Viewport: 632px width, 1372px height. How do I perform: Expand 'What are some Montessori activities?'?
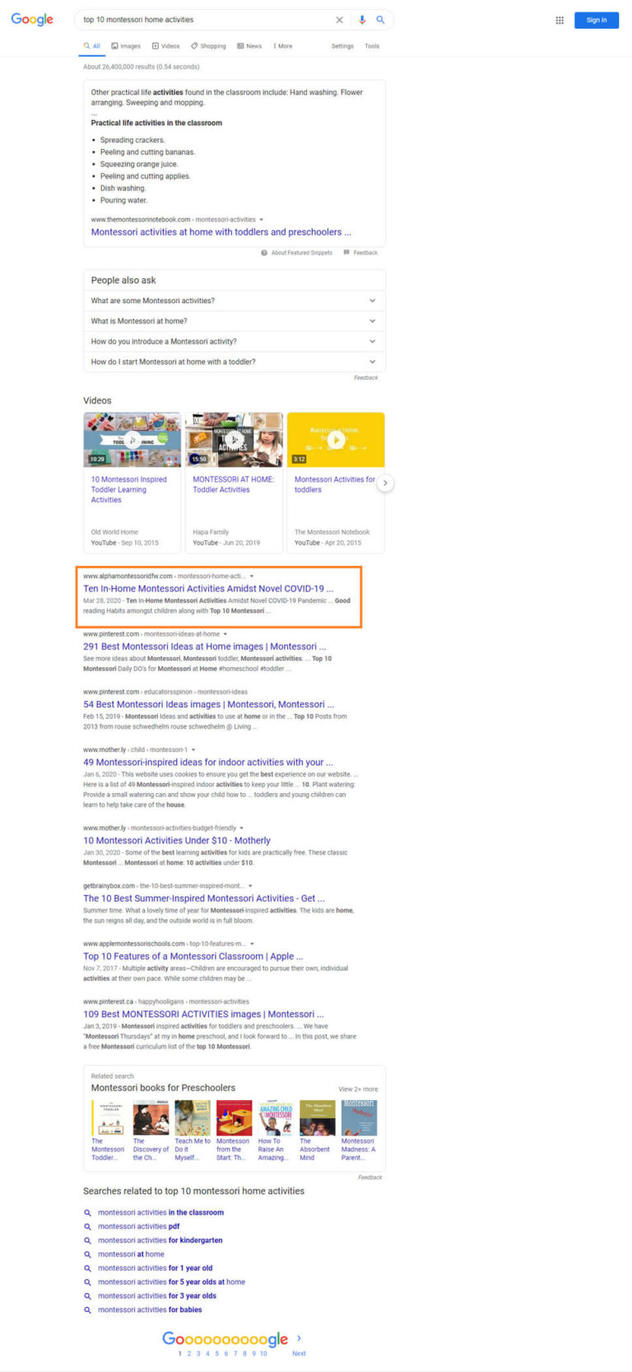pyautogui.click(x=234, y=301)
